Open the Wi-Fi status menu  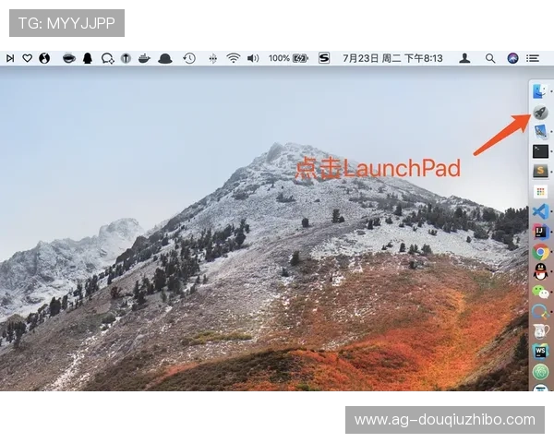[x=234, y=58]
